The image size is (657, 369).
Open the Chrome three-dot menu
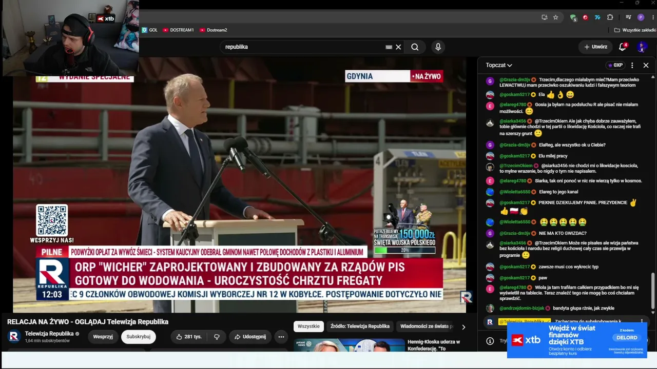pyautogui.click(x=652, y=17)
